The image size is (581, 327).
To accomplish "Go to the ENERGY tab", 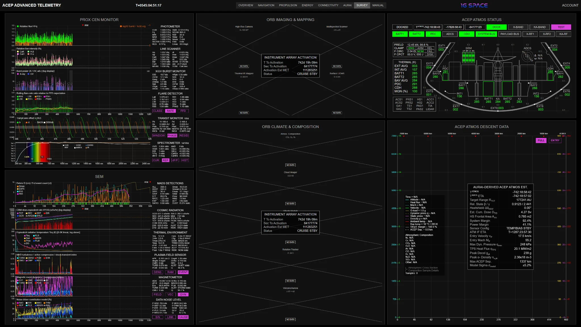I will pos(308,5).
